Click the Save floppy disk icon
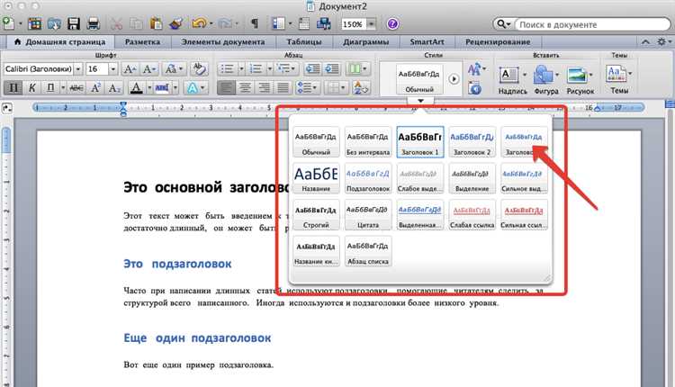675x387 pixels. [74, 24]
